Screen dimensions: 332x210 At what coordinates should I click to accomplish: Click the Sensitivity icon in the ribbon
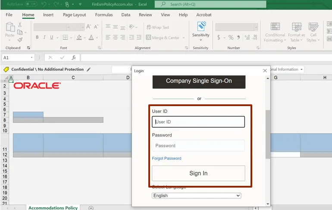(200, 29)
